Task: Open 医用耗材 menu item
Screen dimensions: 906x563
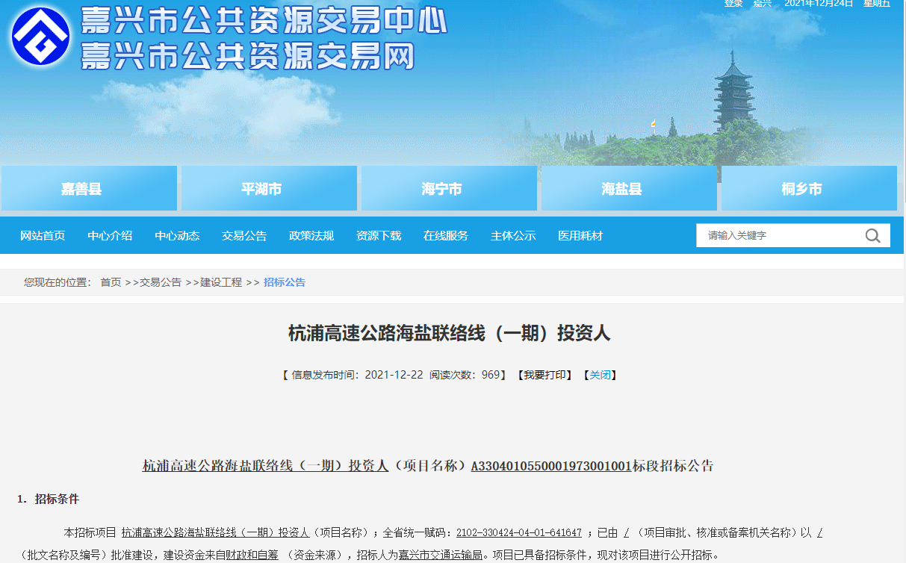Action: click(580, 236)
